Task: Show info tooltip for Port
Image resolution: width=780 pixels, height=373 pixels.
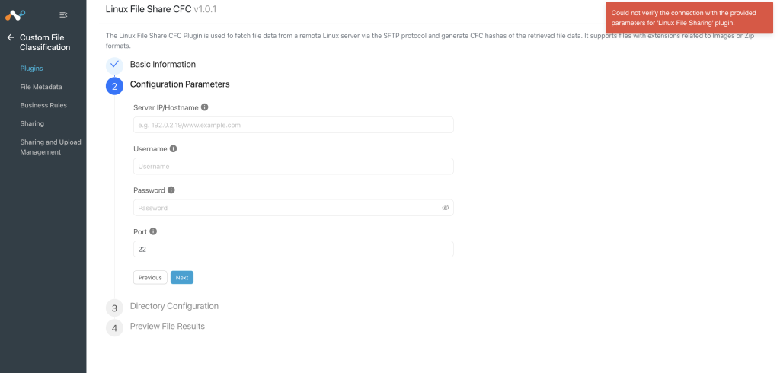Action: [x=153, y=231]
